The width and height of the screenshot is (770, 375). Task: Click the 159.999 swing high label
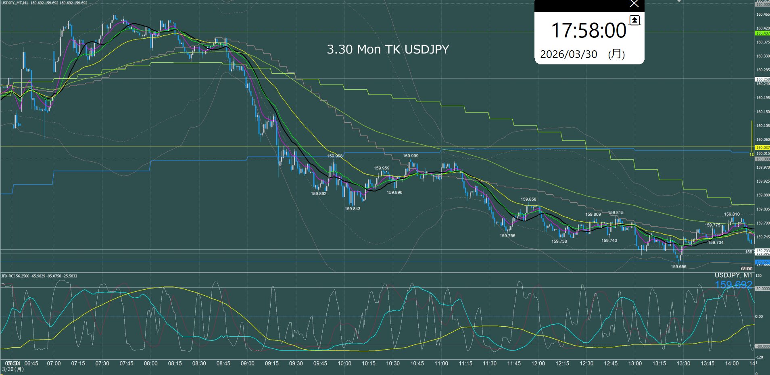point(411,156)
